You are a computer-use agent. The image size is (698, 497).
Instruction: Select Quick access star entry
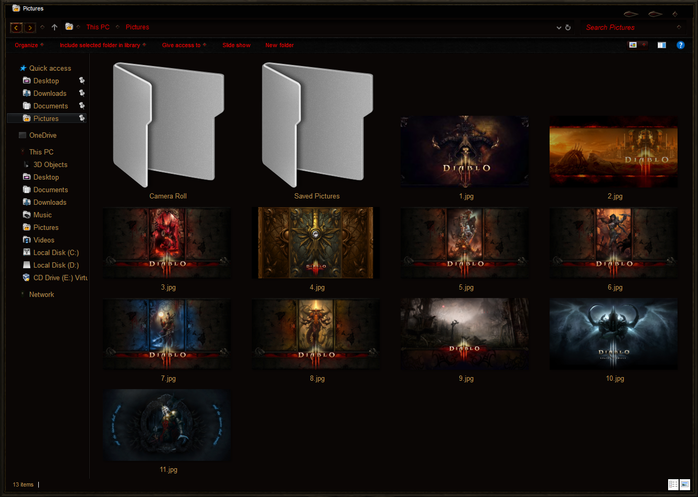tap(45, 68)
